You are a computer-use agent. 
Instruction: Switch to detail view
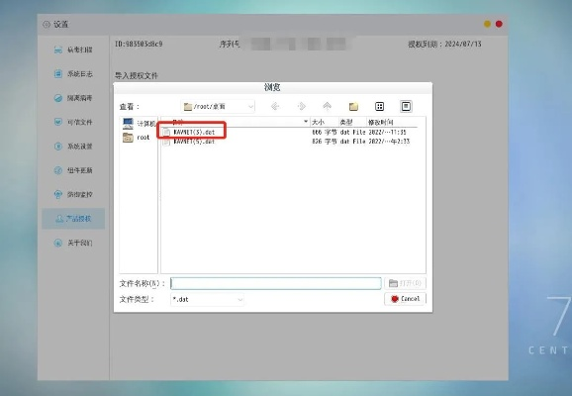tap(406, 106)
